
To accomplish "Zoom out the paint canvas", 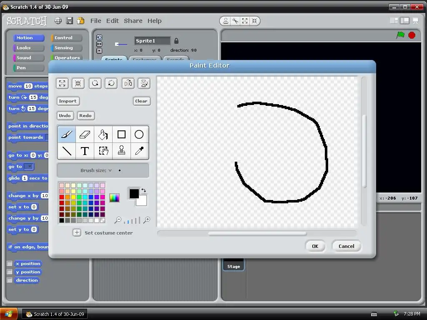I will (x=118, y=220).
